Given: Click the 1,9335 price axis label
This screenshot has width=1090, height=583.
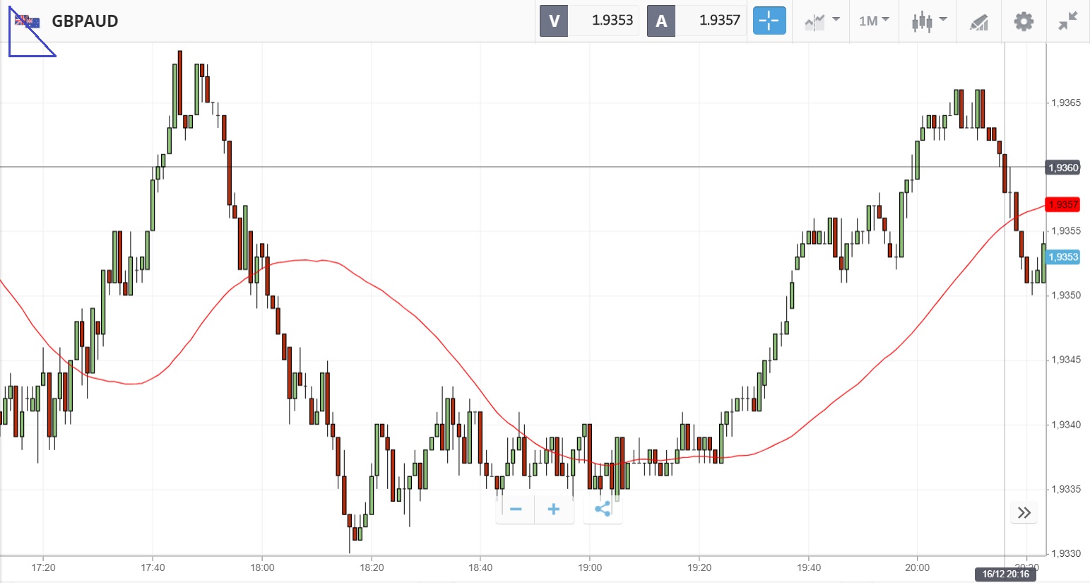Looking at the screenshot, I should coord(1066,489).
